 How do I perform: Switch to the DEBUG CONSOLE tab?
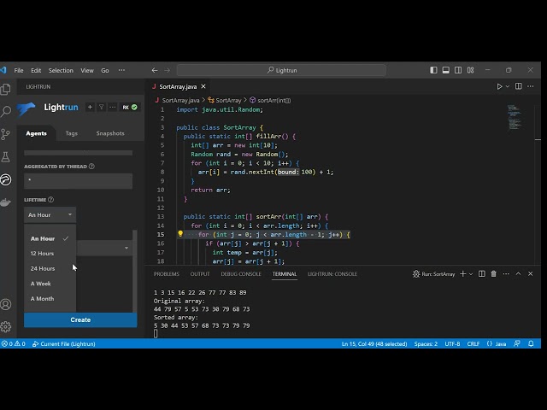(241, 273)
